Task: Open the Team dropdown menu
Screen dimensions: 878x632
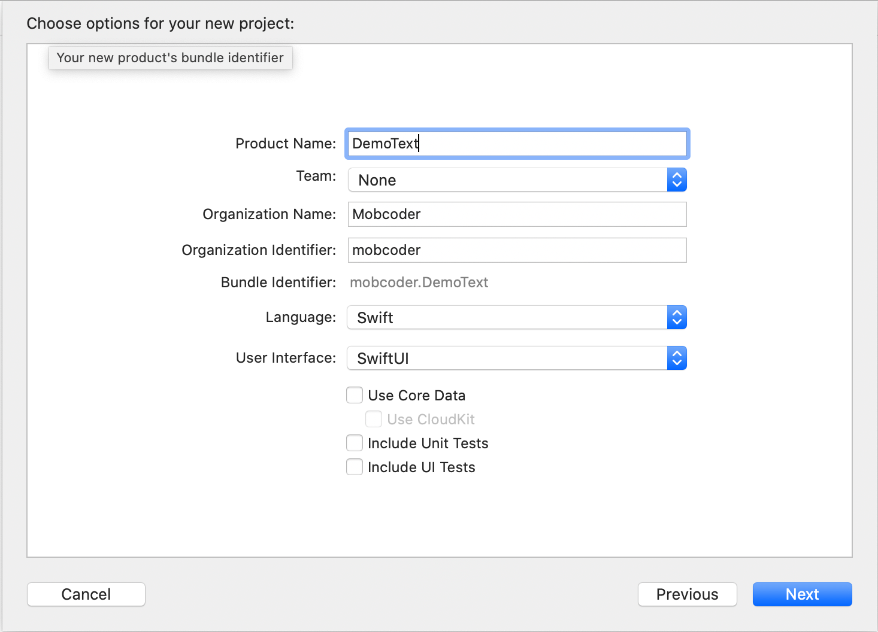Action: [507, 180]
